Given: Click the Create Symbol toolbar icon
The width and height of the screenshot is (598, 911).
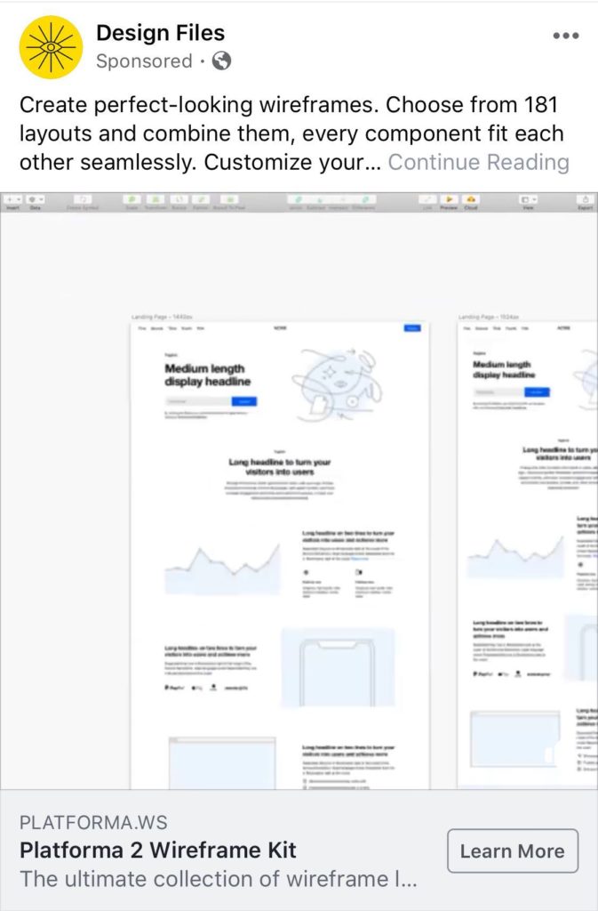Looking at the screenshot, I should pos(83,199).
